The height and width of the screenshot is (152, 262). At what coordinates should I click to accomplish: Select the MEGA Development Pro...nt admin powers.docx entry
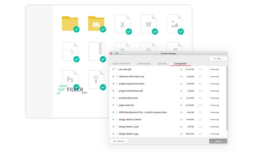click(143, 112)
